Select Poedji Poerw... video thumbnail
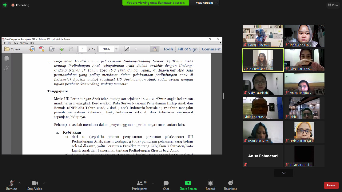This screenshot has width=342, height=192. pyautogui.click(x=263, y=36)
